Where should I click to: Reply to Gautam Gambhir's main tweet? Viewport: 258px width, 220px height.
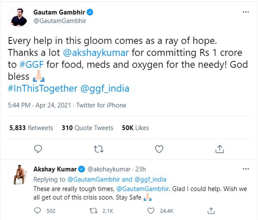[38, 149]
